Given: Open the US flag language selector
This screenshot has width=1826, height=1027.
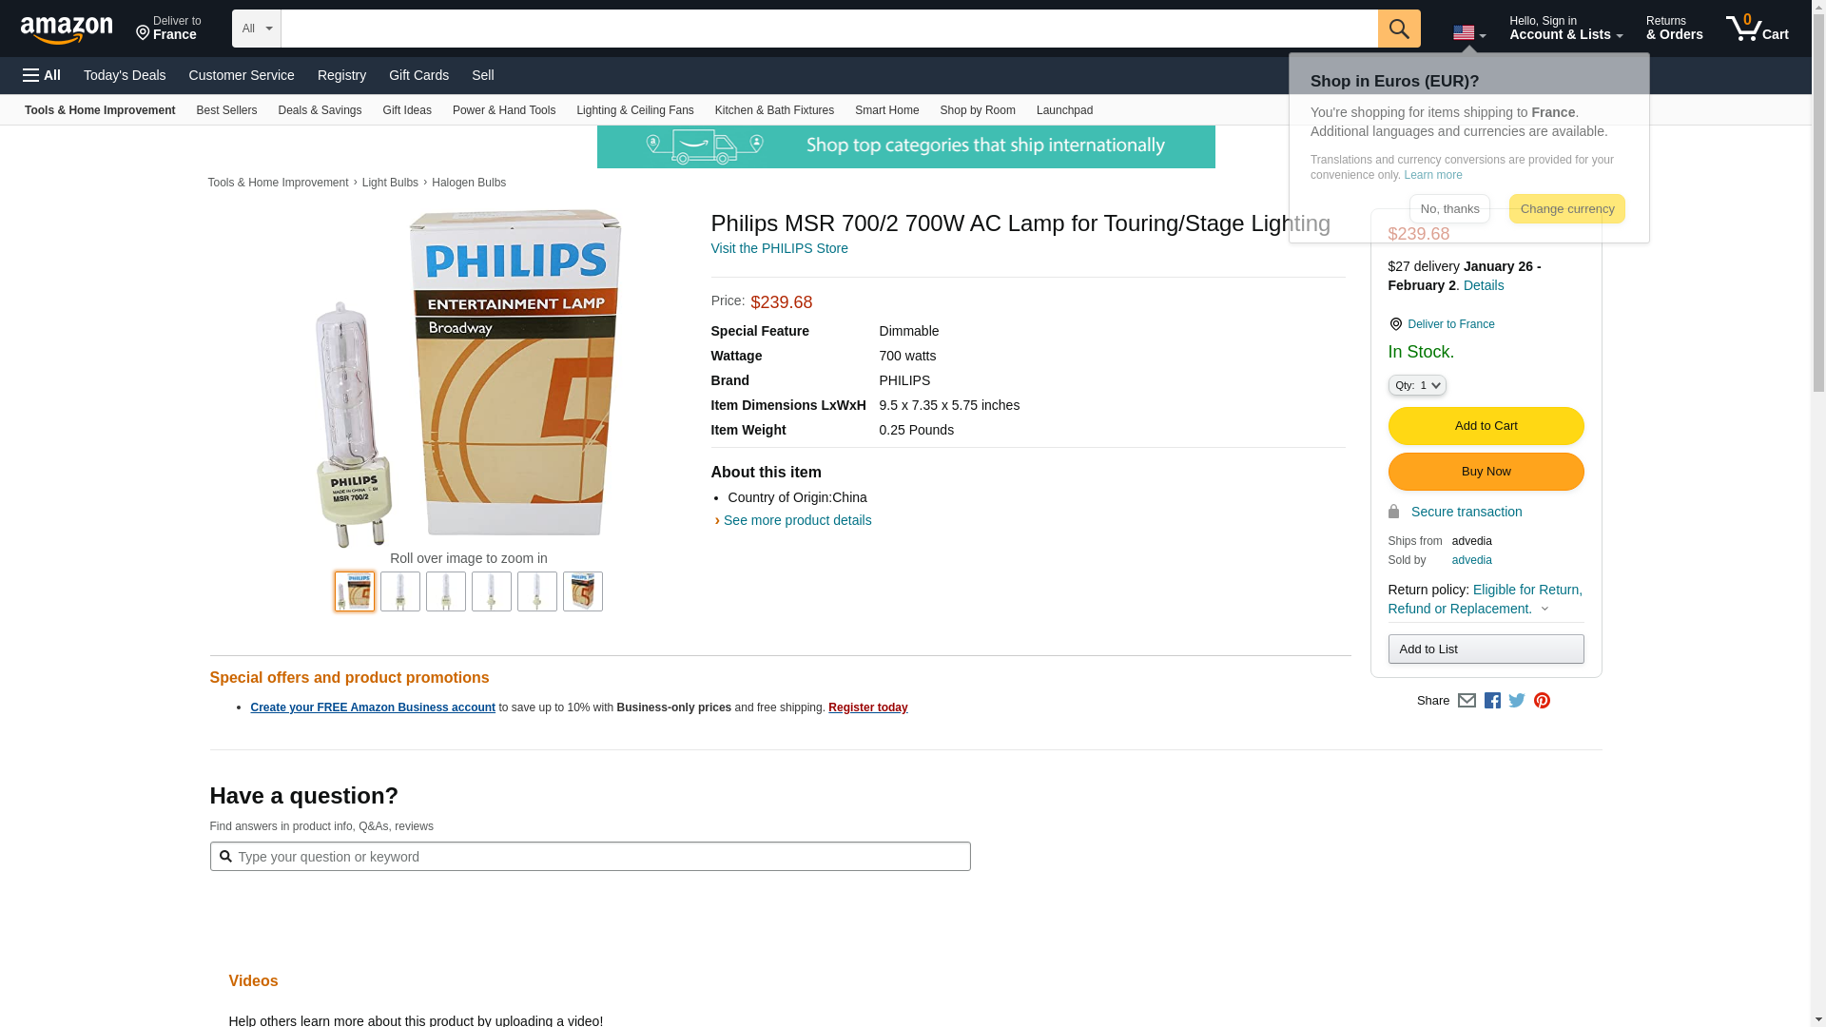Looking at the screenshot, I should [1468, 33].
